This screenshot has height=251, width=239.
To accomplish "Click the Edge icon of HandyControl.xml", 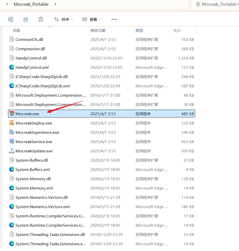I will click(12, 67).
